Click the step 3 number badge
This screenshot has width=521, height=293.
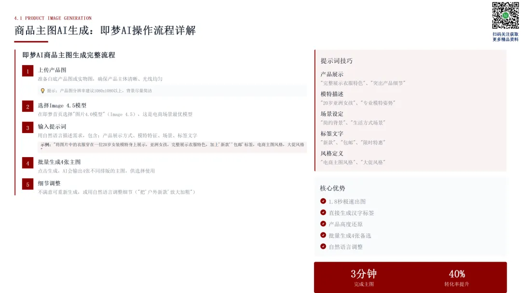coord(27,128)
